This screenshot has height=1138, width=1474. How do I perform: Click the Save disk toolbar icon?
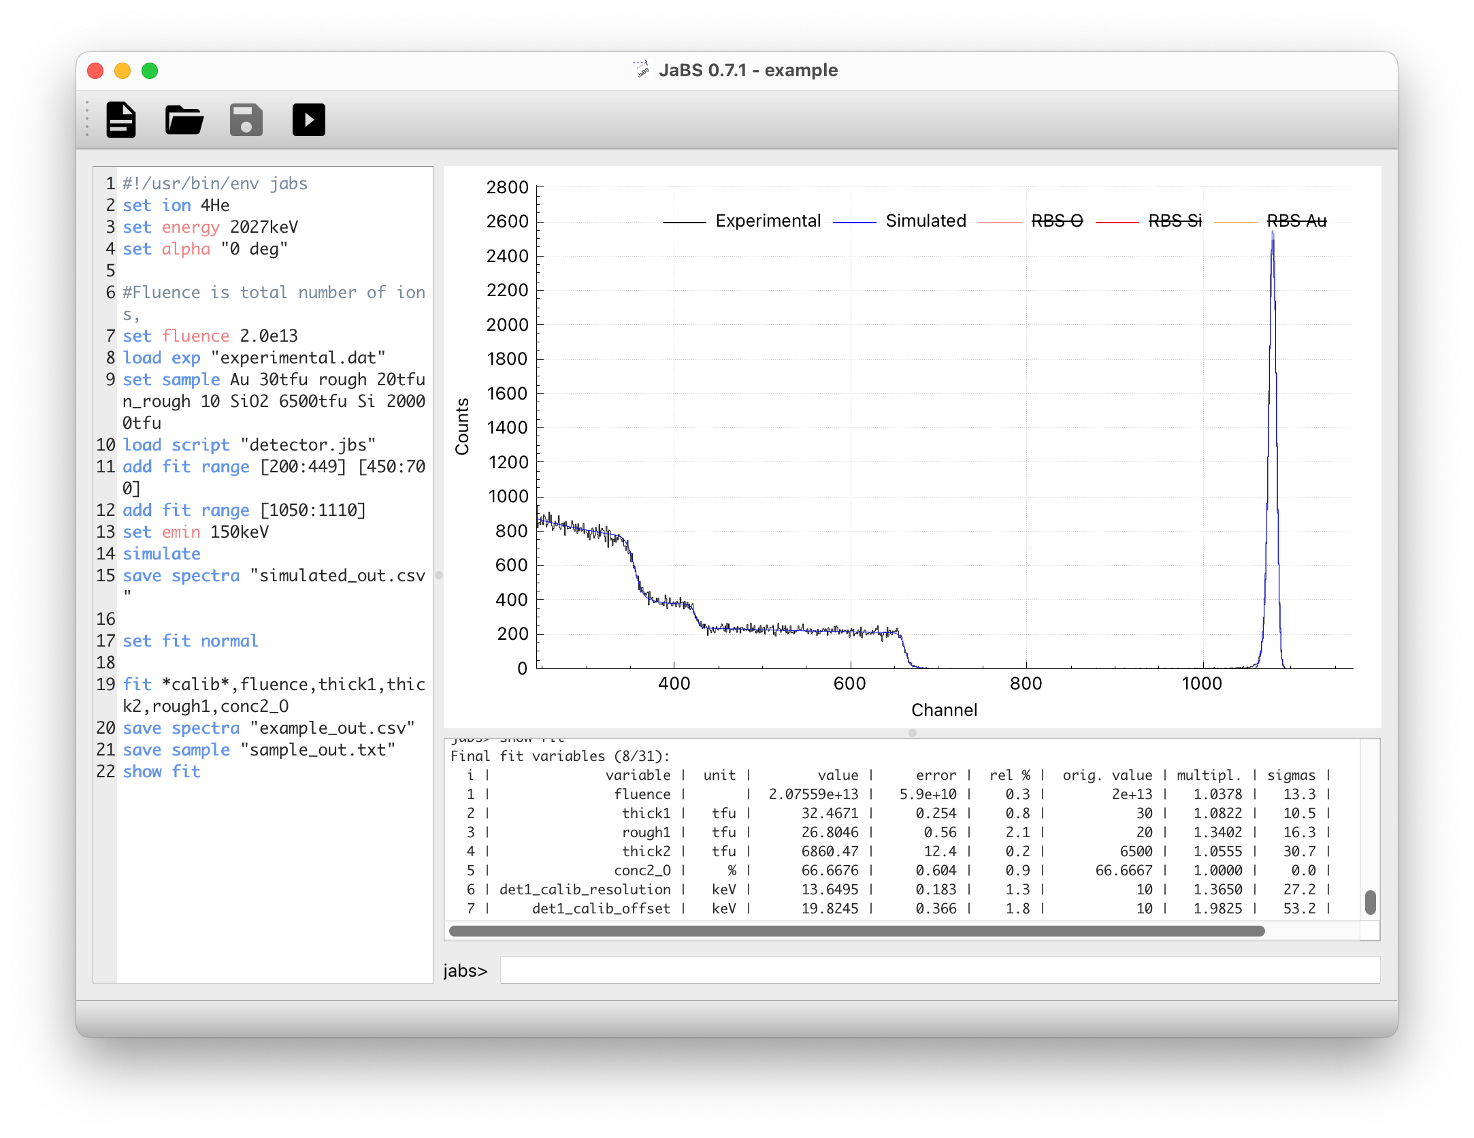246,120
